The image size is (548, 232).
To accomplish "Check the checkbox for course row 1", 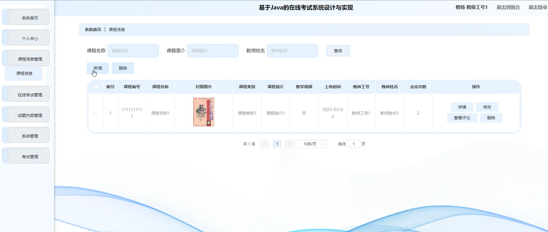I will tap(96, 113).
